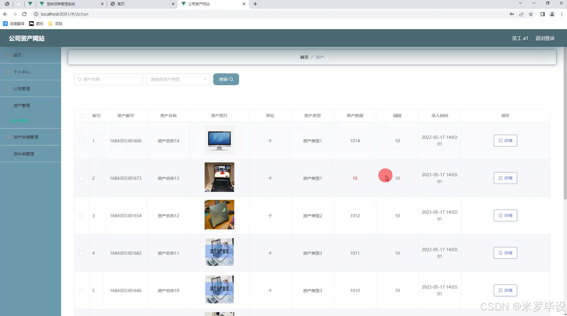Viewport: 567px width, 316px height.
Task: Expand 个人中心 in the sidebar
Action: (x=30, y=72)
